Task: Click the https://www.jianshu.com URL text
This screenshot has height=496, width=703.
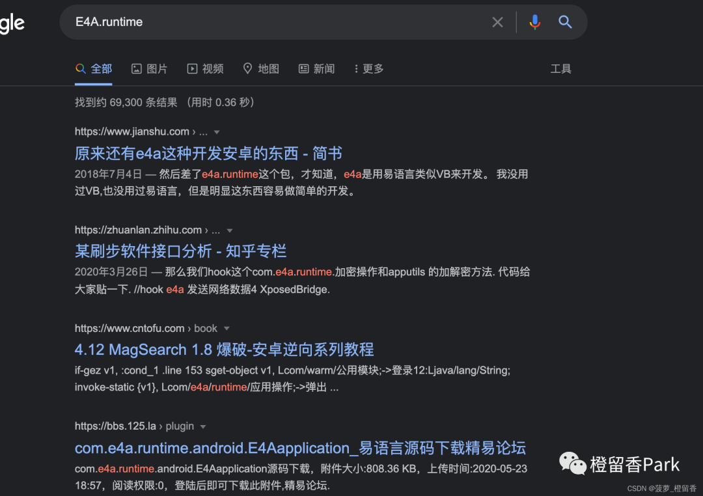Action: (x=131, y=132)
